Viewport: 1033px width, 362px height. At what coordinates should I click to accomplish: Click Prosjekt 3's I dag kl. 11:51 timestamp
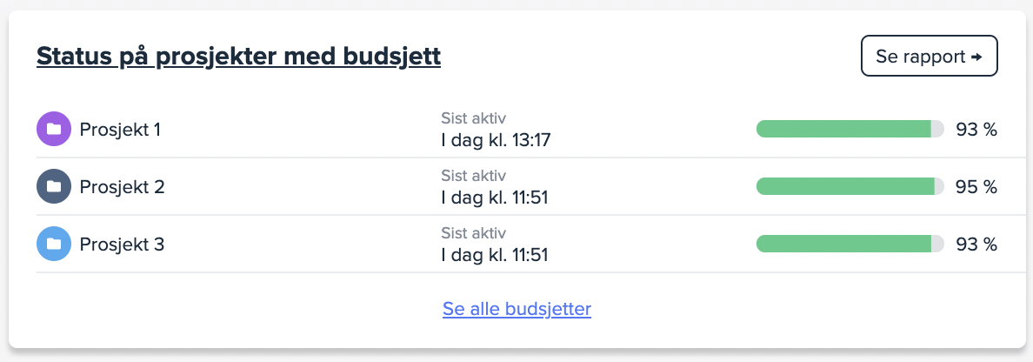494,255
